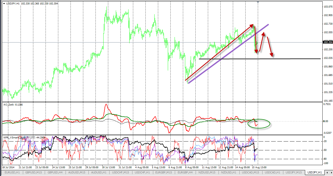Open the NZDUSD,H1 chart tab

click(x=229, y=172)
